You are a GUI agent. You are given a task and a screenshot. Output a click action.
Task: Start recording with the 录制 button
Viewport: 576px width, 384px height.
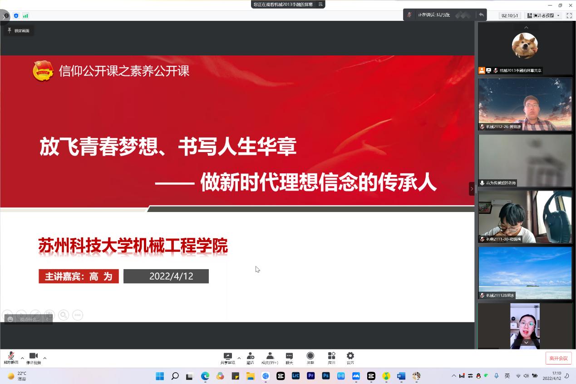[310, 358]
